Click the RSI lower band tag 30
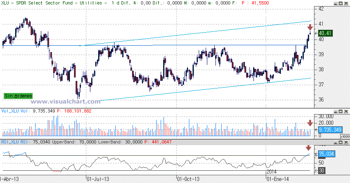Image resolution: width=350 pixels, height=183 pixels. click(321, 170)
